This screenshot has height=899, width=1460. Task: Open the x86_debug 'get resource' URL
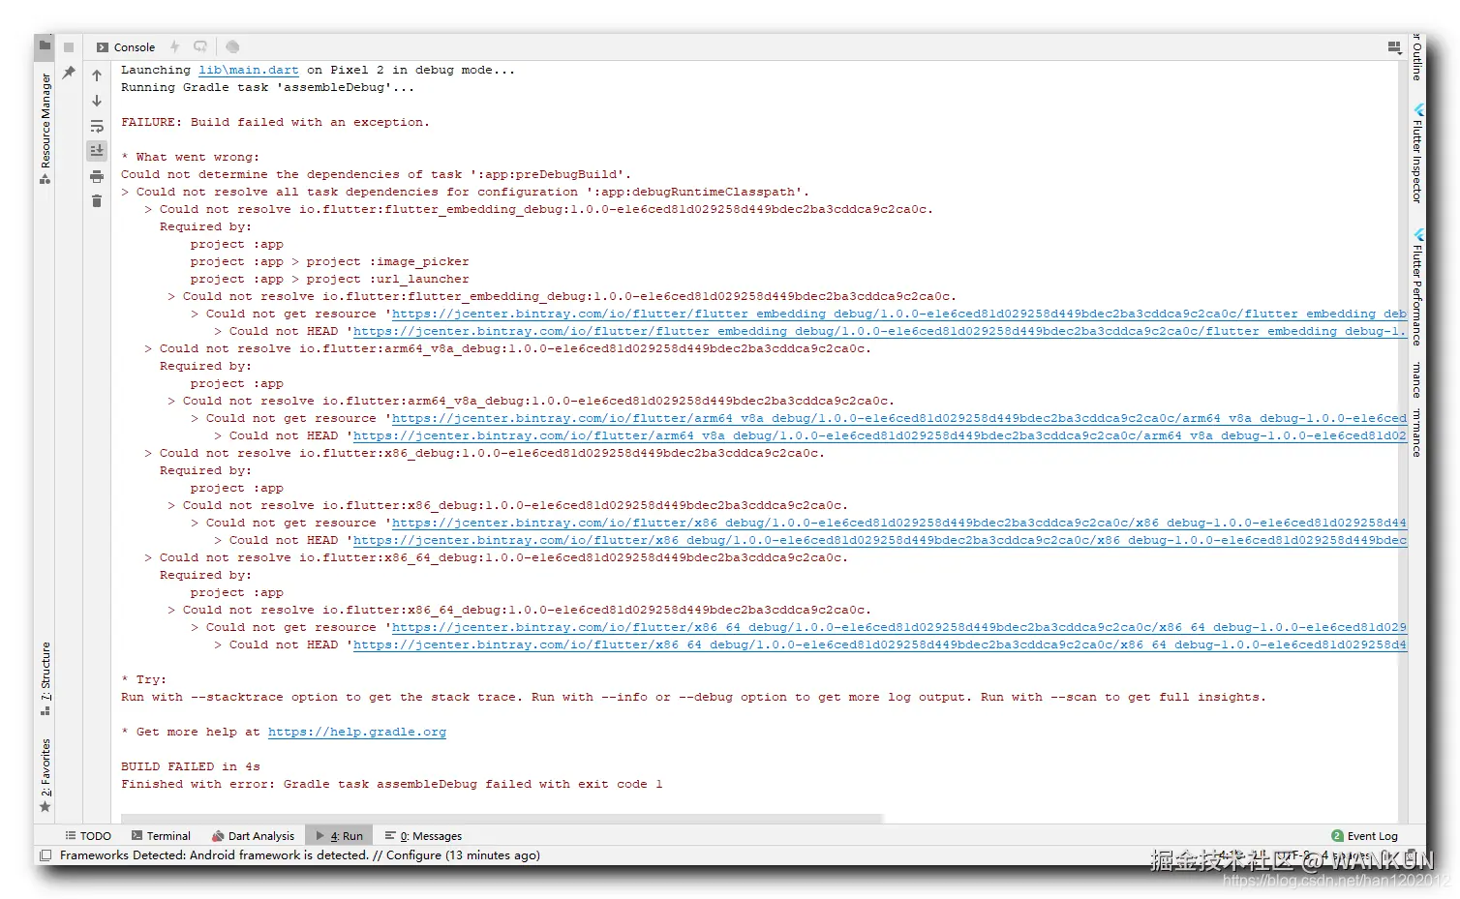(x=899, y=523)
